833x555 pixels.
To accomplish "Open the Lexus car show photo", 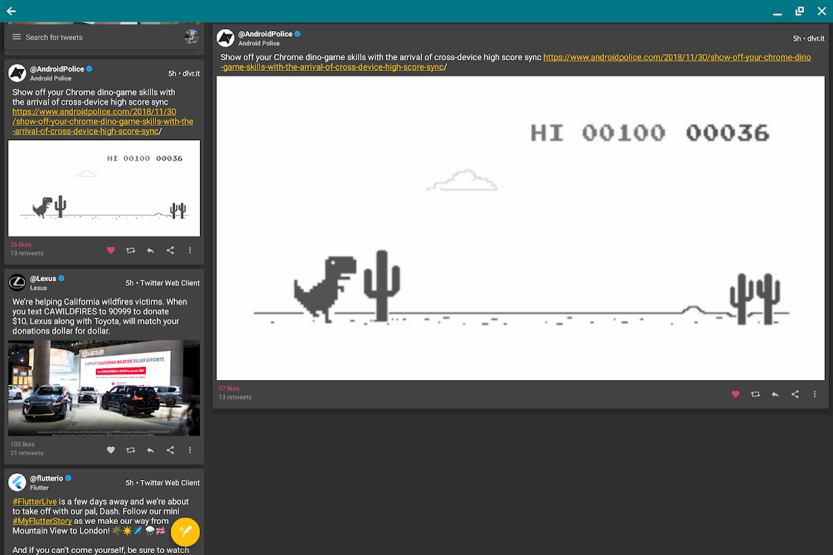I will click(x=104, y=388).
